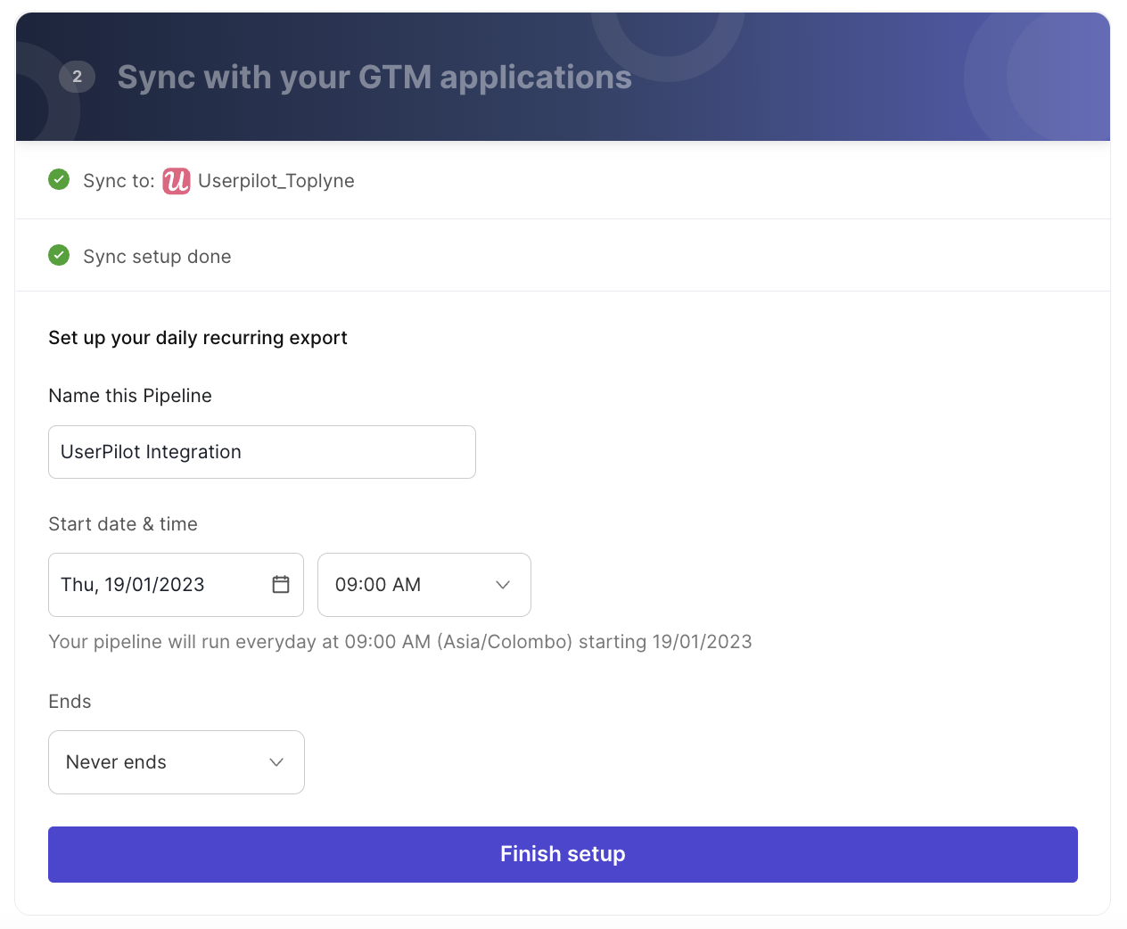Open the 09:00 AM time dropdown
Image resolution: width=1127 pixels, height=929 pixels.
pos(424,585)
